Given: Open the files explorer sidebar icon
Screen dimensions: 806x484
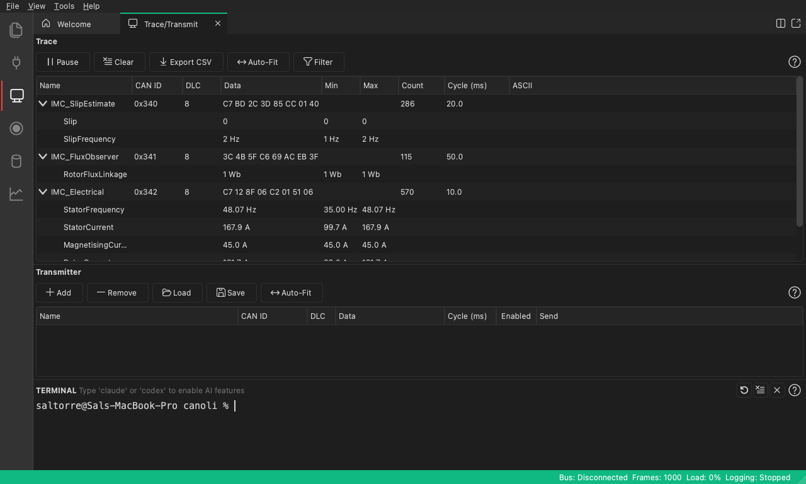Looking at the screenshot, I should (x=16, y=30).
